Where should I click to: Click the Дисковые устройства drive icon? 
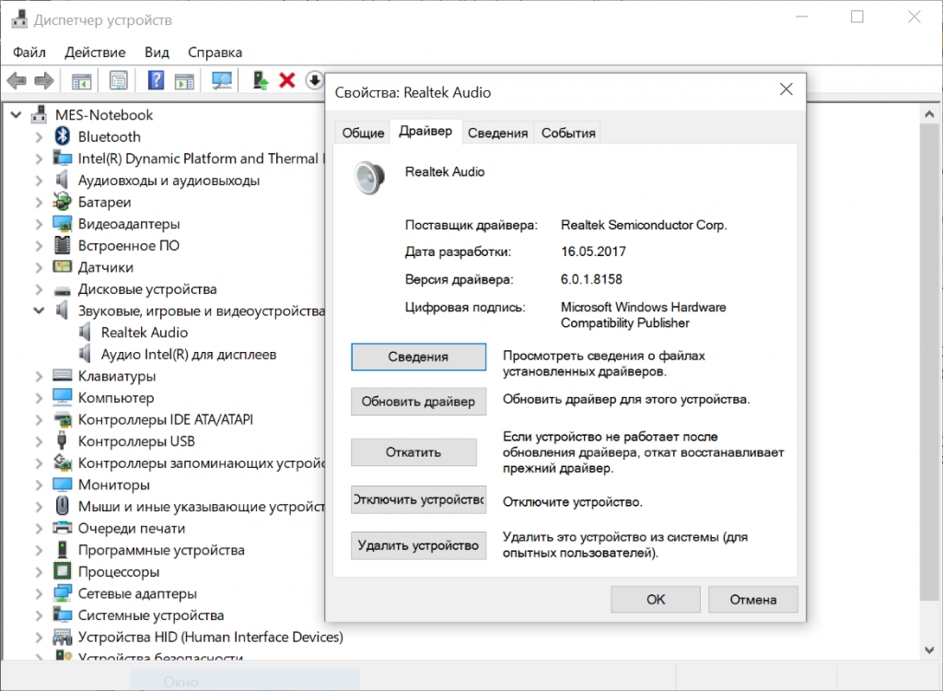(x=62, y=290)
